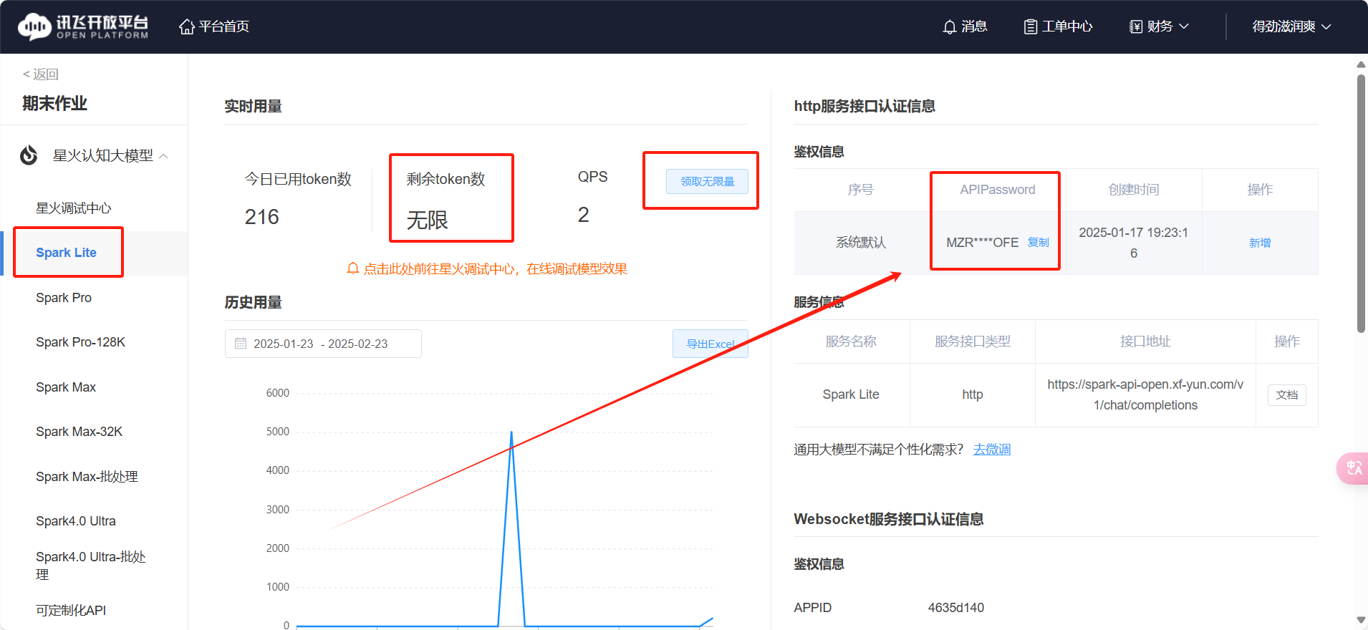
Task: Click the APPID value 4635d140
Action: (955, 608)
